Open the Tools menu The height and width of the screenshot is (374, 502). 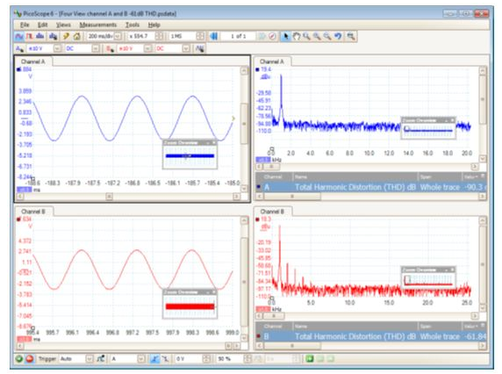(x=133, y=25)
